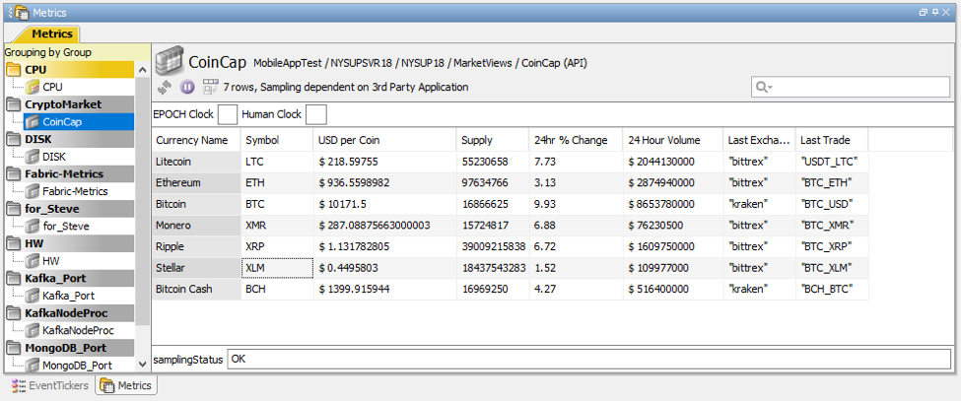Select the Monero currency name cell
This screenshot has width=961, height=401.
click(x=196, y=226)
